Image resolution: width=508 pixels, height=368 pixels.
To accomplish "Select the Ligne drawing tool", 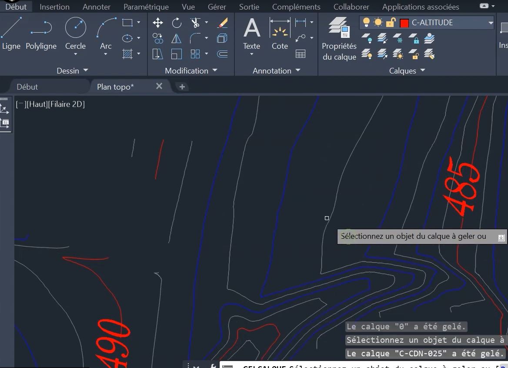I will coord(10,33).
